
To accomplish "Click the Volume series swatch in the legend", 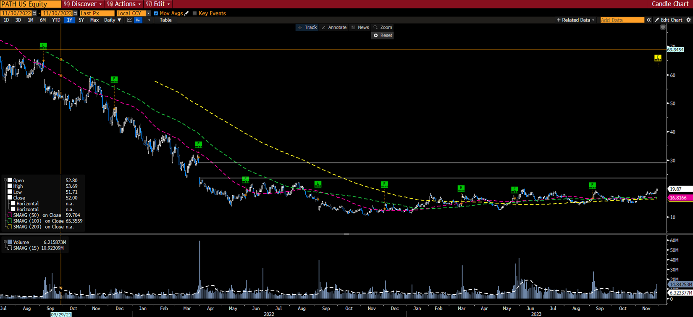I will (x=10, y=242).
